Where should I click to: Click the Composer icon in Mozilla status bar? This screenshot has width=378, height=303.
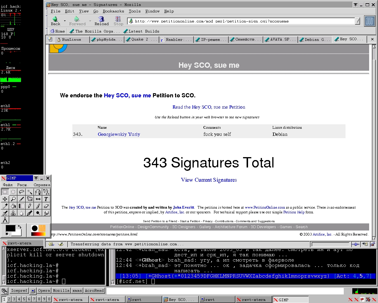point(61,244)
